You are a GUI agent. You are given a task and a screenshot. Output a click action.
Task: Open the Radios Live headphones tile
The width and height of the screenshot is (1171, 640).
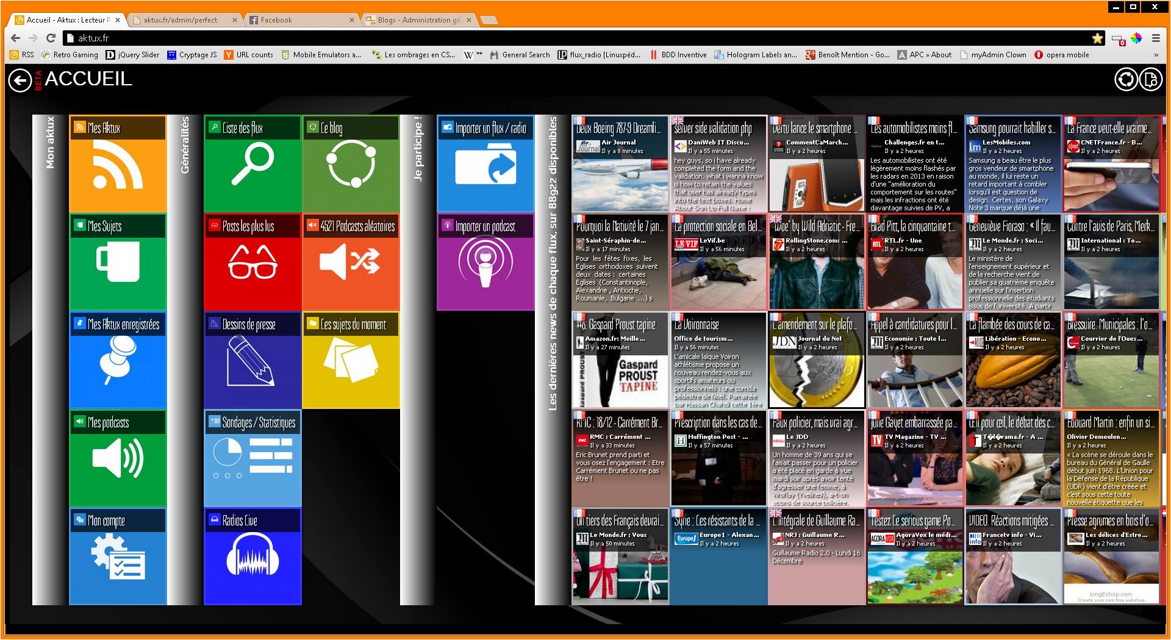point(252,556)
